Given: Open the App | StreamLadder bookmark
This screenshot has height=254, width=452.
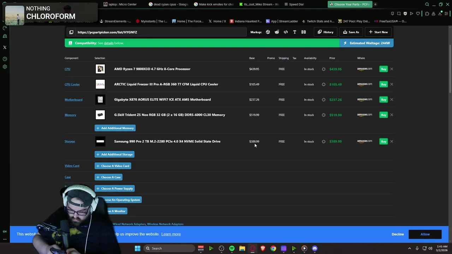Looking at the screenshot, I should click(x=282, y=21).
